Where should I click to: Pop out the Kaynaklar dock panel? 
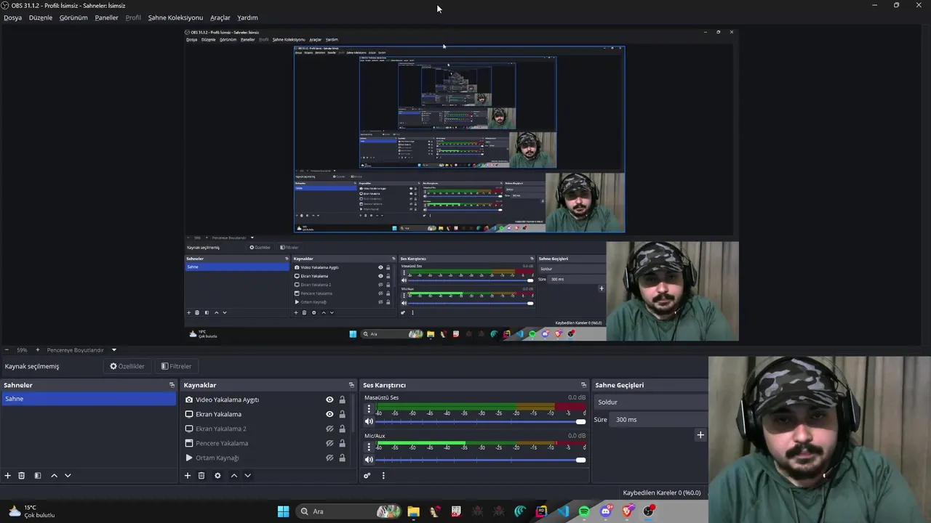click(x=351, y=385)
